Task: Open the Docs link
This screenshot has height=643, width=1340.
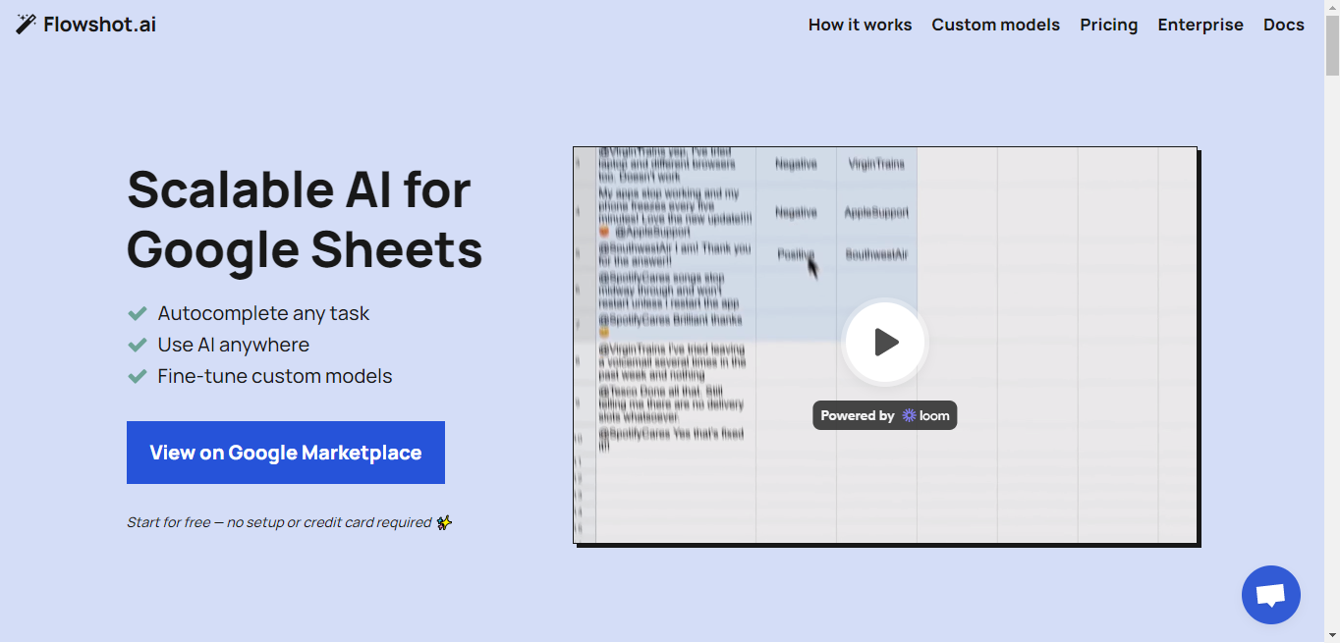Action: [1283, 25]
